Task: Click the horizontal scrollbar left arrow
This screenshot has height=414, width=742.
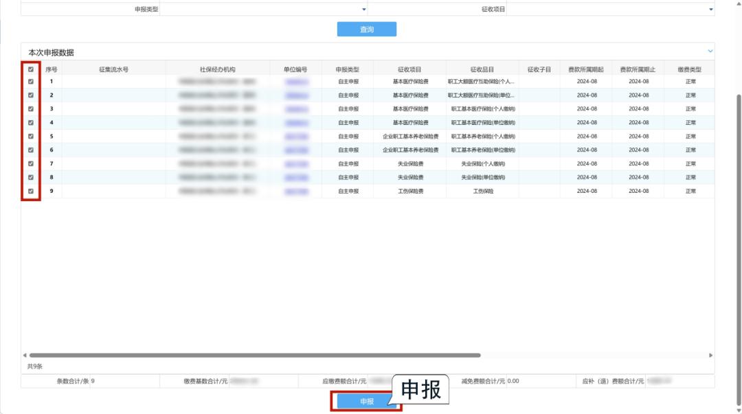Action: [25, 355]
